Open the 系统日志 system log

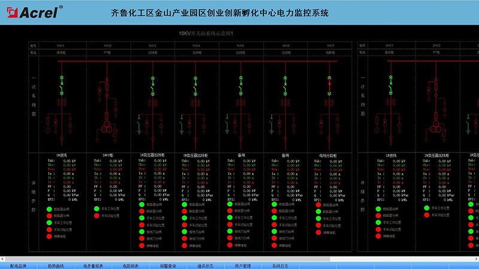[280, 265]
